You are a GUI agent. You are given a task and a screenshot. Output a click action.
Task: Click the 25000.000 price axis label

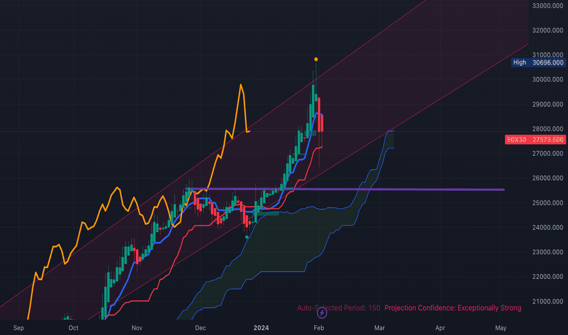pos(548,203)
